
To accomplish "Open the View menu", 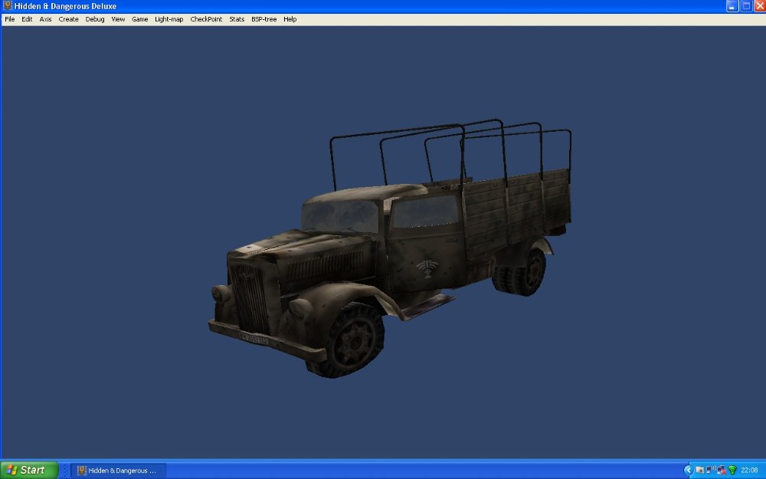I will pyautogui.click(x=117, y=19).
